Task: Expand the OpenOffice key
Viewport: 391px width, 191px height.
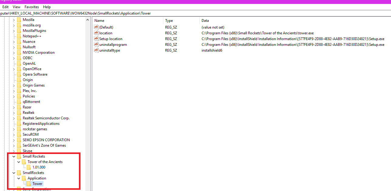Action: (x=14, y=69)
